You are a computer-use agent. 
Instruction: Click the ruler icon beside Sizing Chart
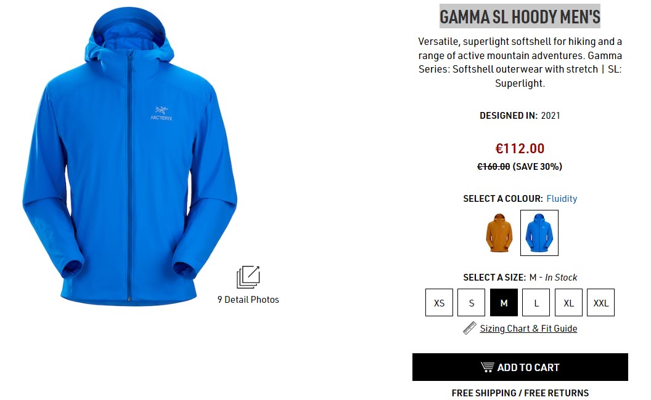(x=470, y=328)
